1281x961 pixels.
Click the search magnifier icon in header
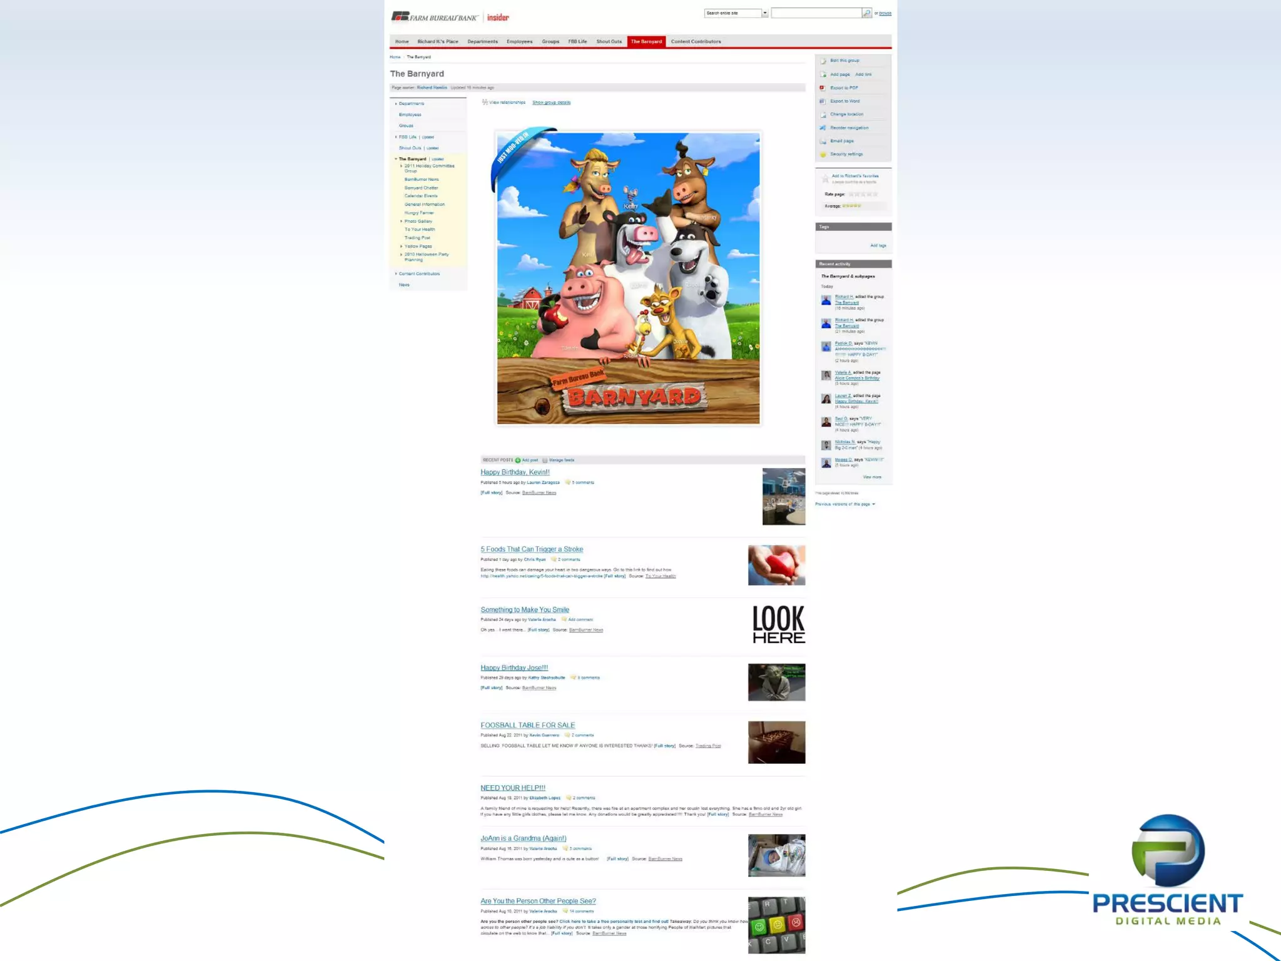(x=866, y=13)
